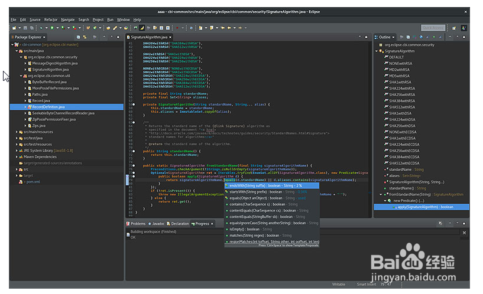Screen dimensions: 483x294
Task: Click the remove finished operations icon in Progress view
Action: (440, 224)
